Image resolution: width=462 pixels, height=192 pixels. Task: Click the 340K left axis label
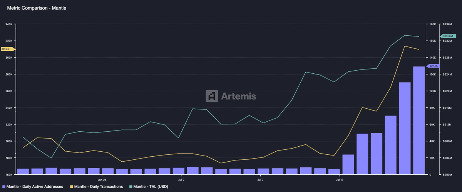point(10,24)
